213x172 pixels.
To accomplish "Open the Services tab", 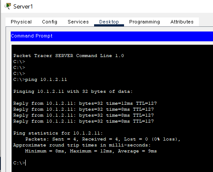I will point(78,22).
